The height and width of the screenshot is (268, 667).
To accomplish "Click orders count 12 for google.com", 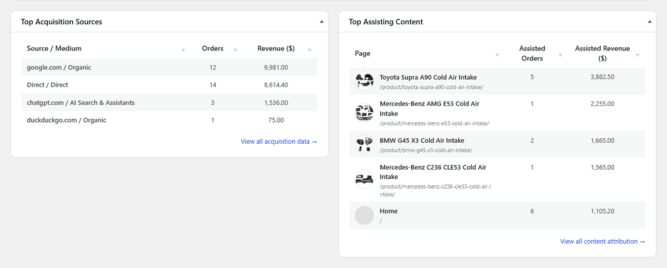I will tap(212, 67).
